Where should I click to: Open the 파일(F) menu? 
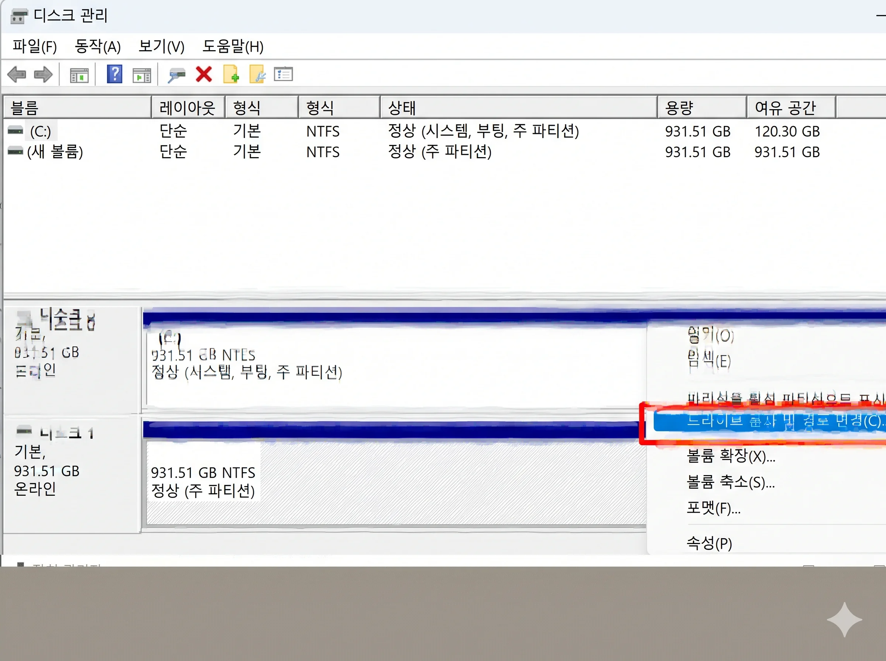pyautogui.click(x=35, y=46)
